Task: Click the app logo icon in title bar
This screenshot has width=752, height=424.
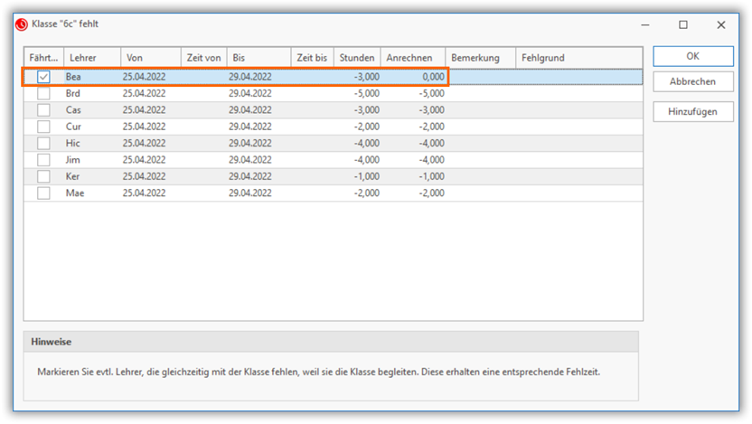Action: click(22, 24)
